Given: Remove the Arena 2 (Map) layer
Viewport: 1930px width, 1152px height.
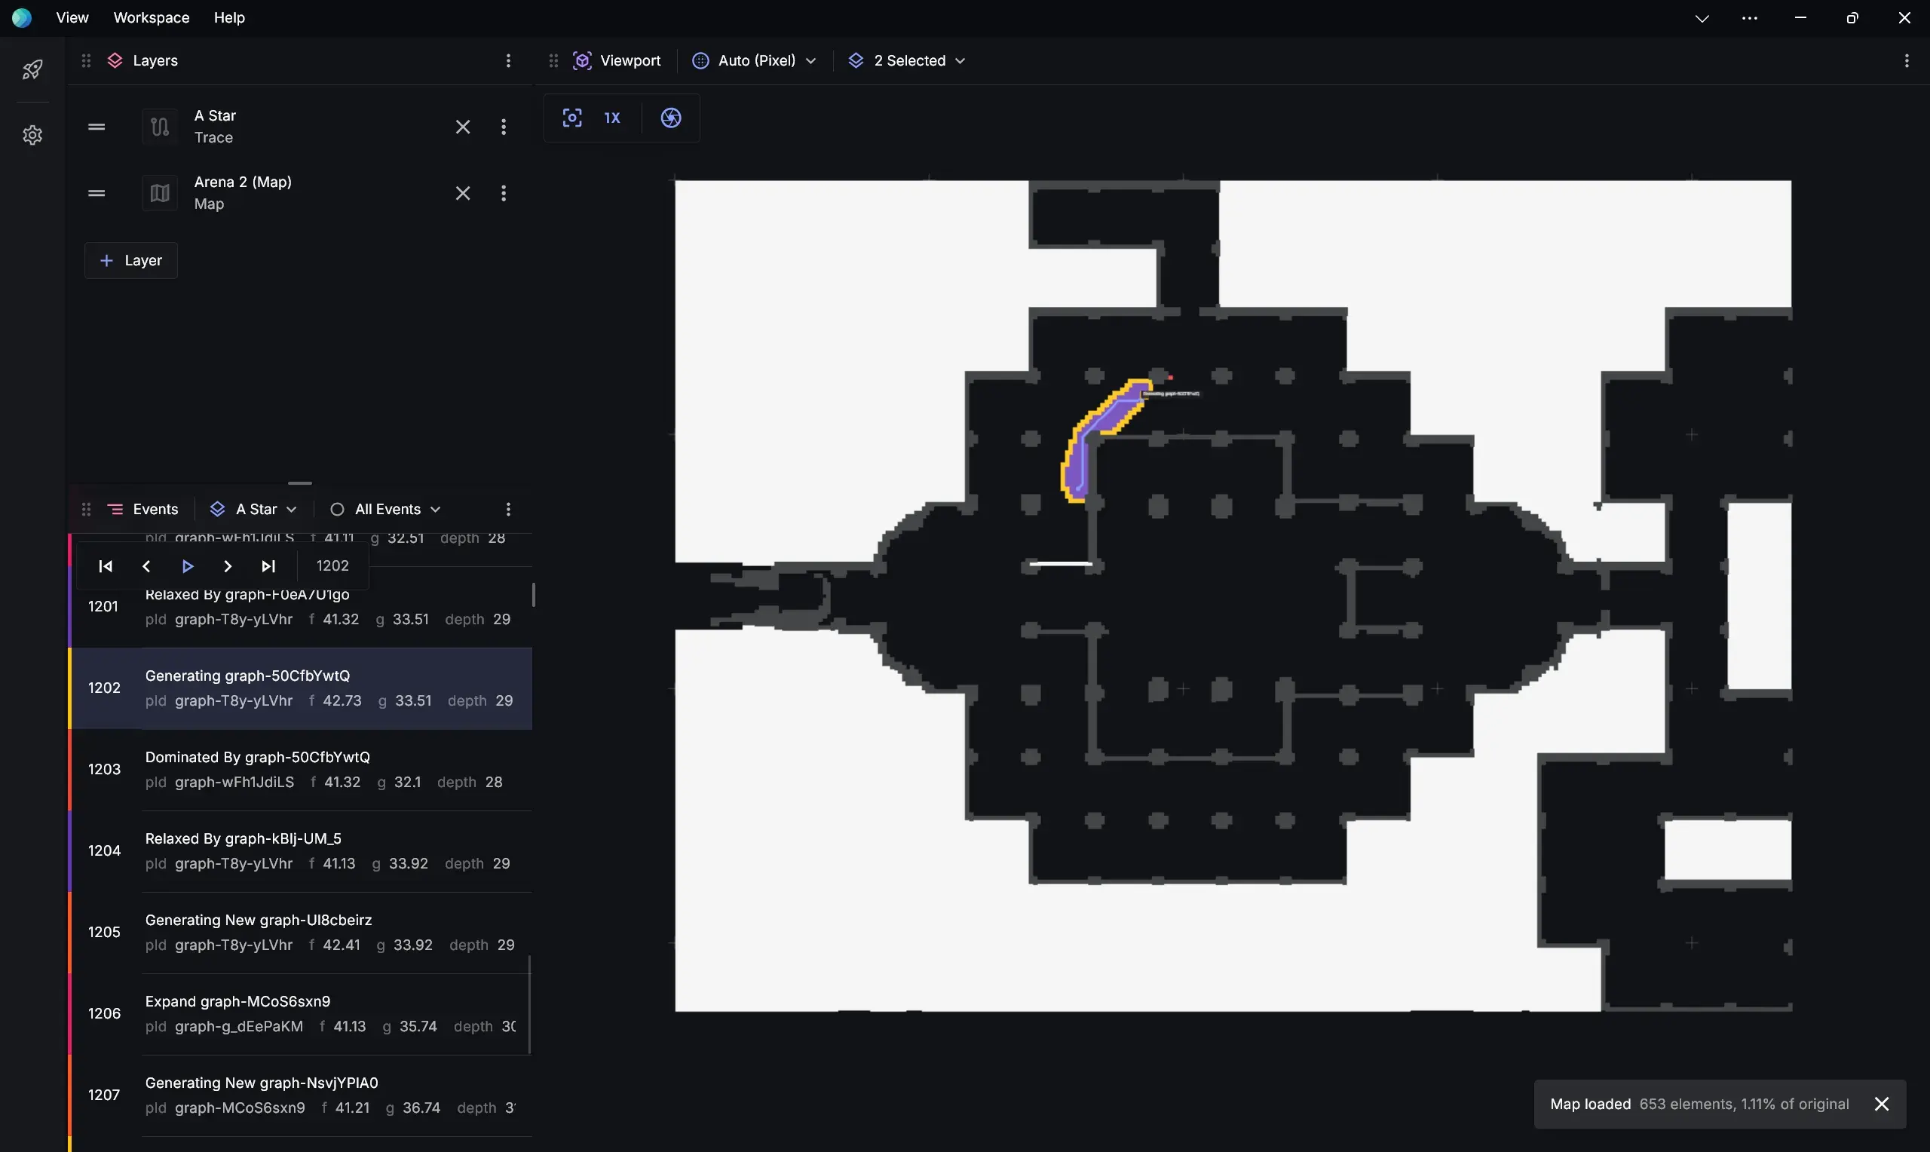Looking at the screenshot, I should [x=462, y=193].
